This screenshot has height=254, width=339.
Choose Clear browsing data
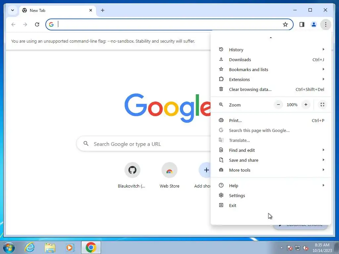[x=271, y=89]
